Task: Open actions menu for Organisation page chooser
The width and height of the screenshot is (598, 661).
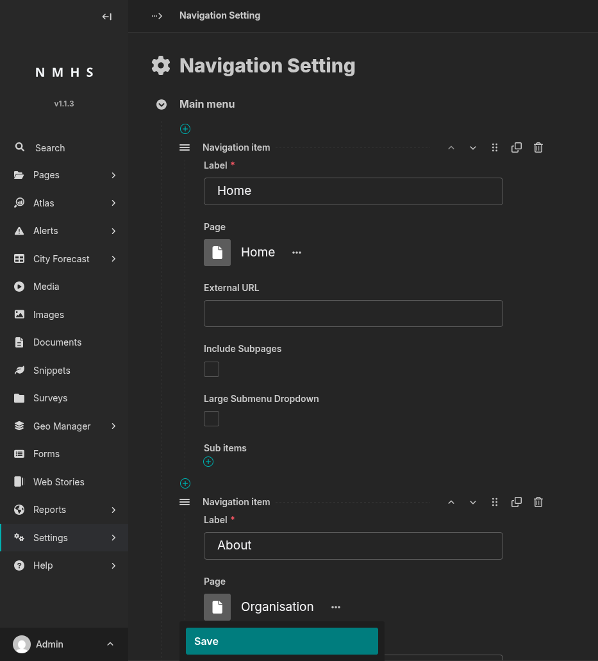Action: coord(335,607)
